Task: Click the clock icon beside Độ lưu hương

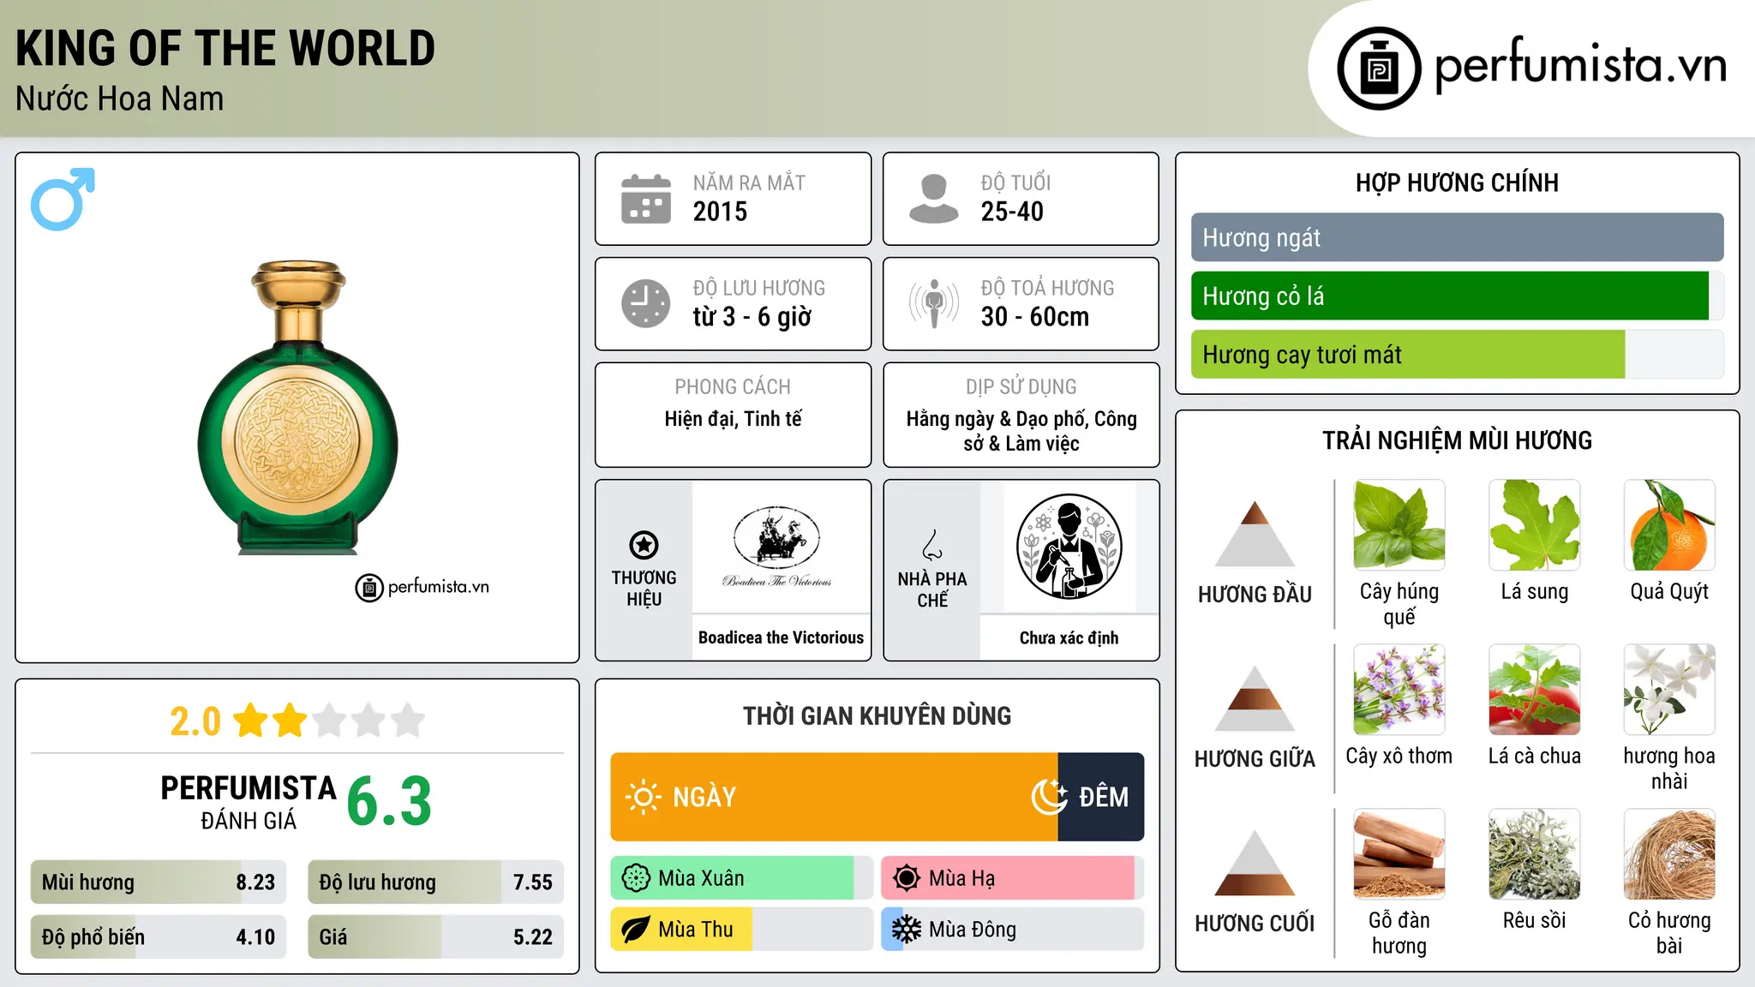Action: click(646, 303)
